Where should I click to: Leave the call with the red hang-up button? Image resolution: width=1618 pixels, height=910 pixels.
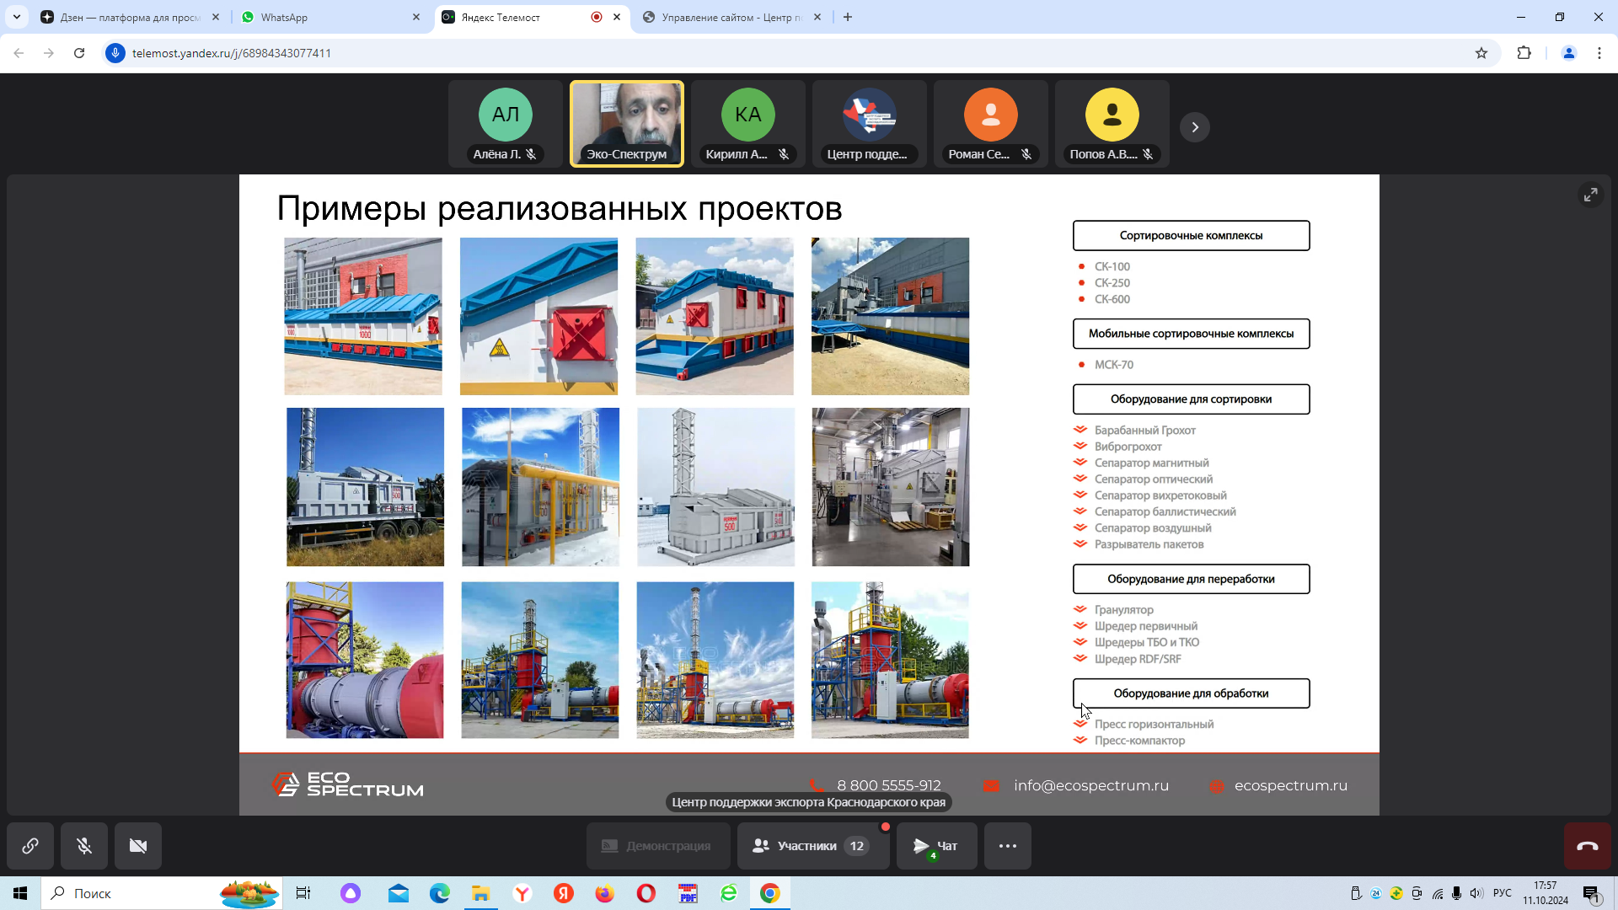click(1588, 846)
